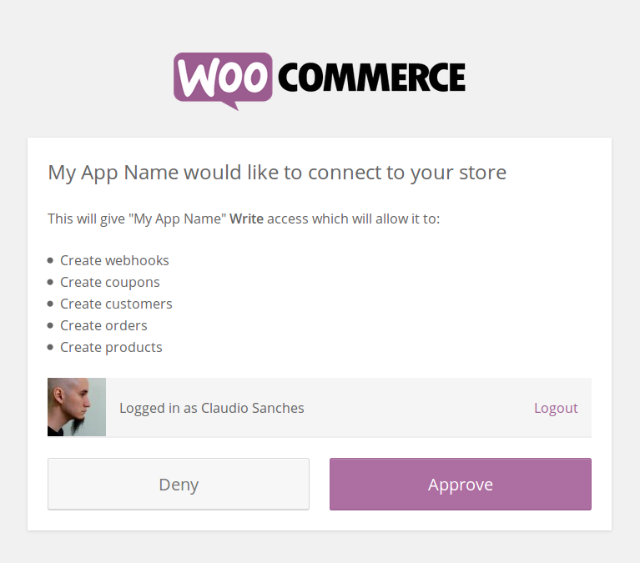Click the 'Logged in as Claudio Sanches' text
Screen dimensions: 640x563
[212, 408]
